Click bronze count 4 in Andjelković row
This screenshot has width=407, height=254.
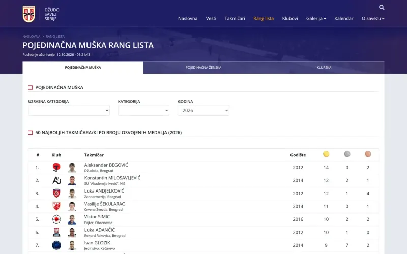pyautogui.click(x=368, y=194)
